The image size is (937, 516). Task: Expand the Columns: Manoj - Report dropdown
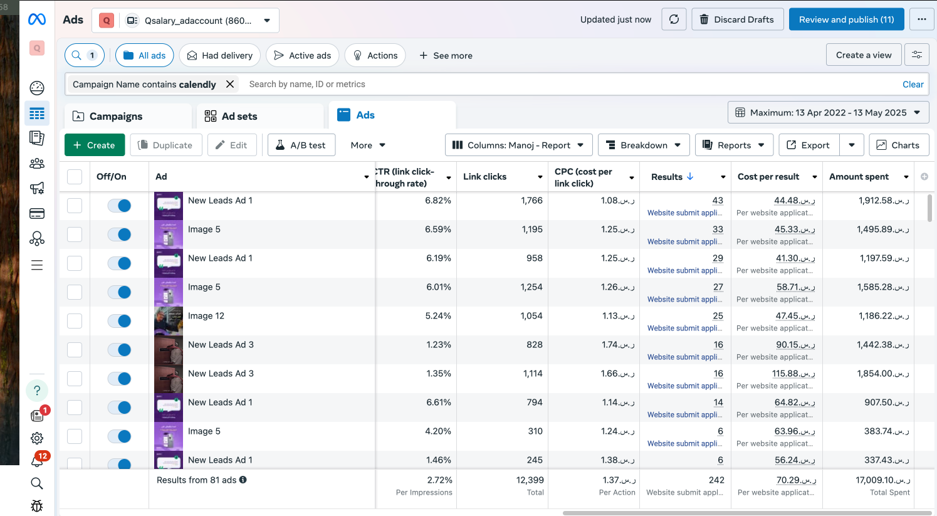(518, 145)
